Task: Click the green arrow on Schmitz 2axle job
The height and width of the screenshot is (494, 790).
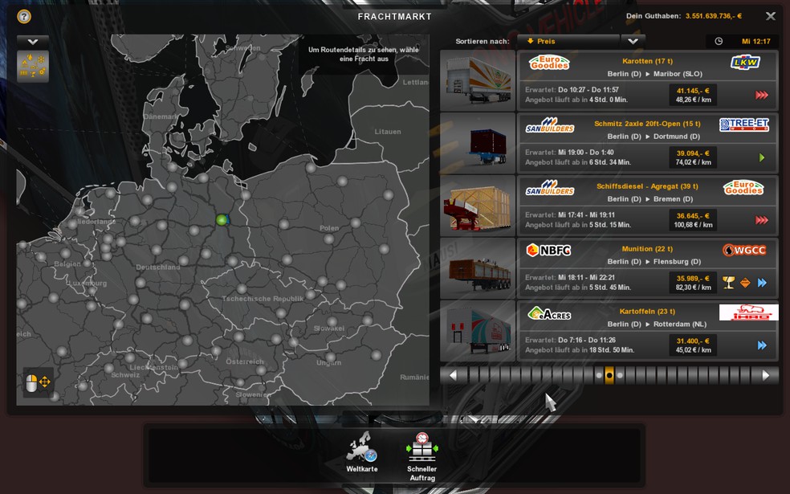Action: coord(762,157)
